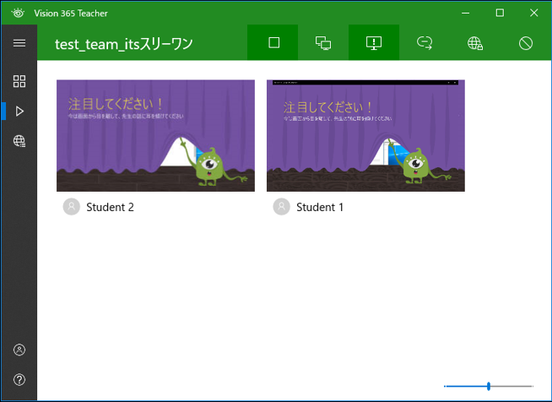552x402 pixels.
Task: Send a link to students
Action: coord(425,42)
